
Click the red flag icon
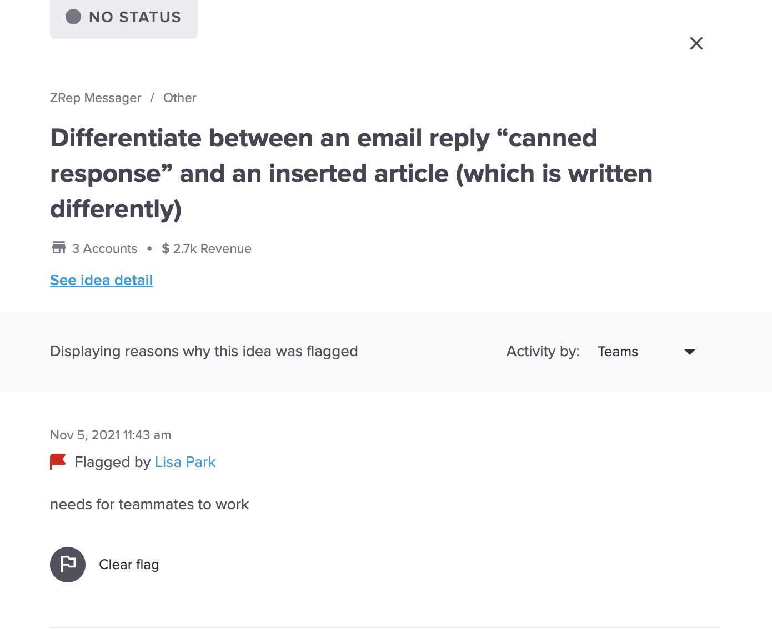click(x=58, y=462)
